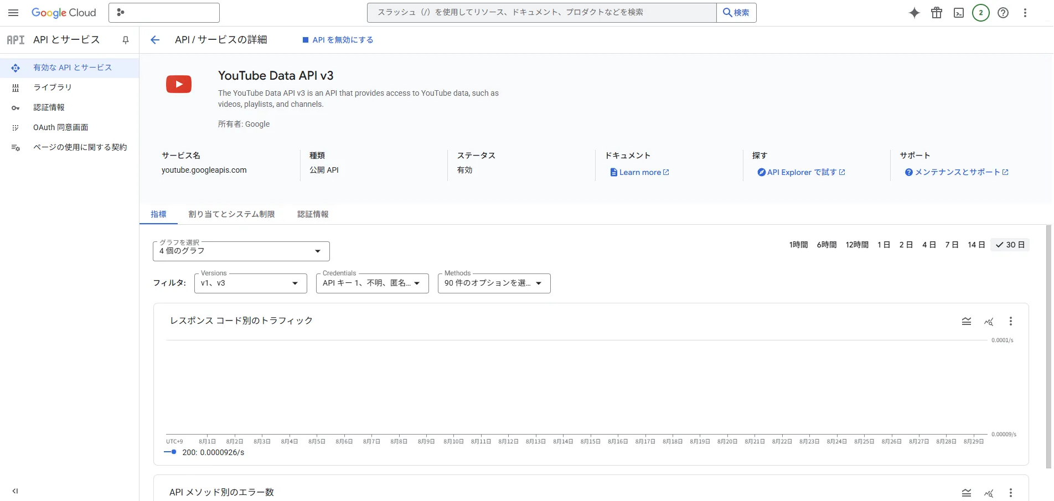The image size is (1054, 501).
Task: Open the project picker selector
Action: point(164,13)
